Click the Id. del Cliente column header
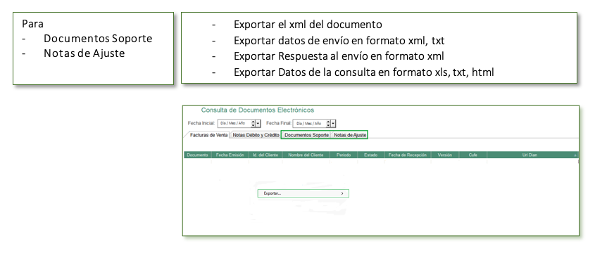This screenshot has width=595, height=253. (265, 155)
